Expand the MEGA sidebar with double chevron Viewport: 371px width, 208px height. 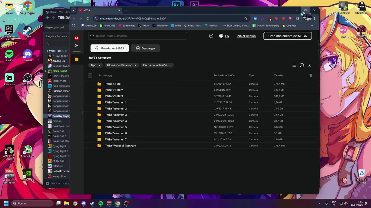(77, 45)
